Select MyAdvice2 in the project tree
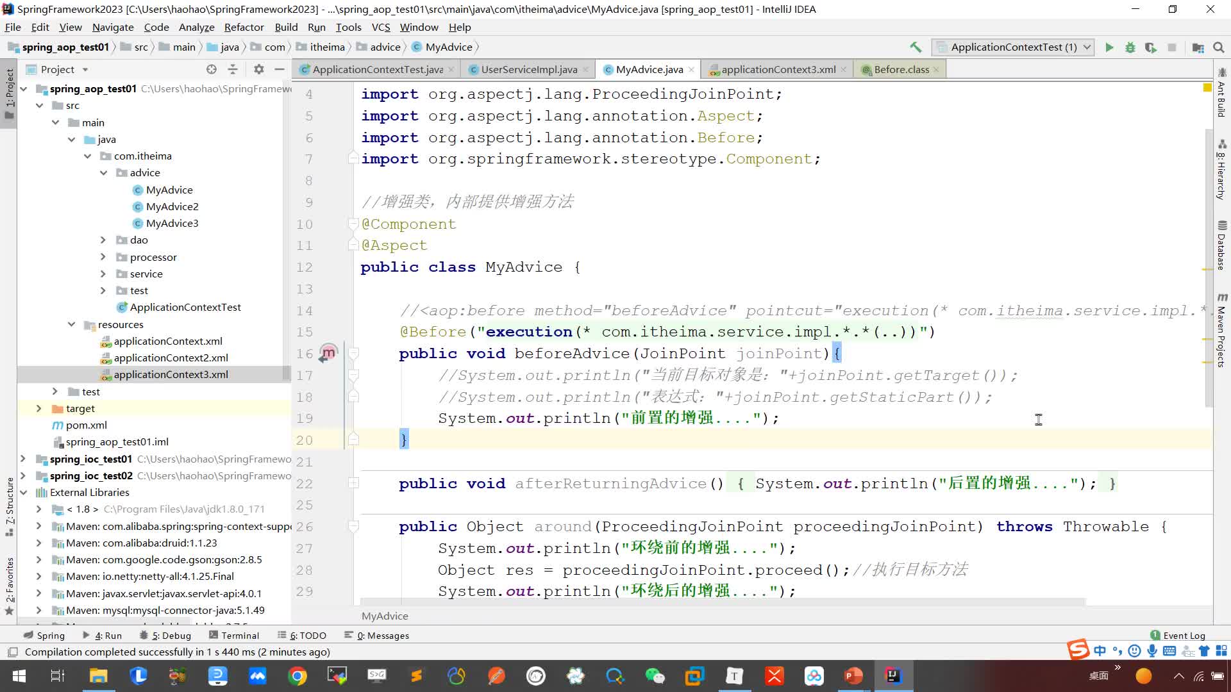 [172, 206]
